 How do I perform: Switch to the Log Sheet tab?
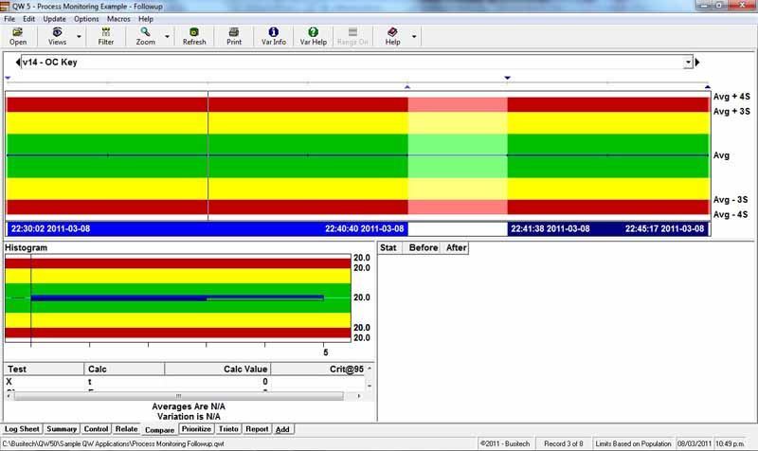22,429
